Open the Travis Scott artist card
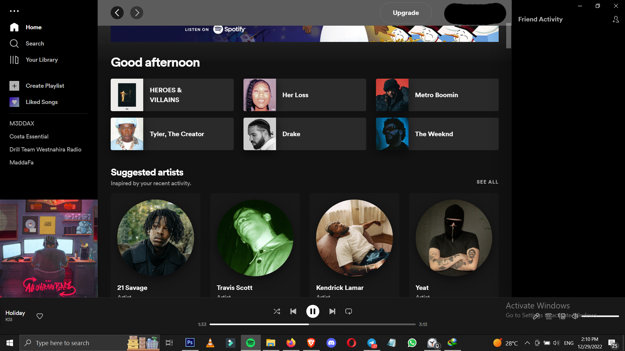625x351 pixels. (x=255, y=245)
